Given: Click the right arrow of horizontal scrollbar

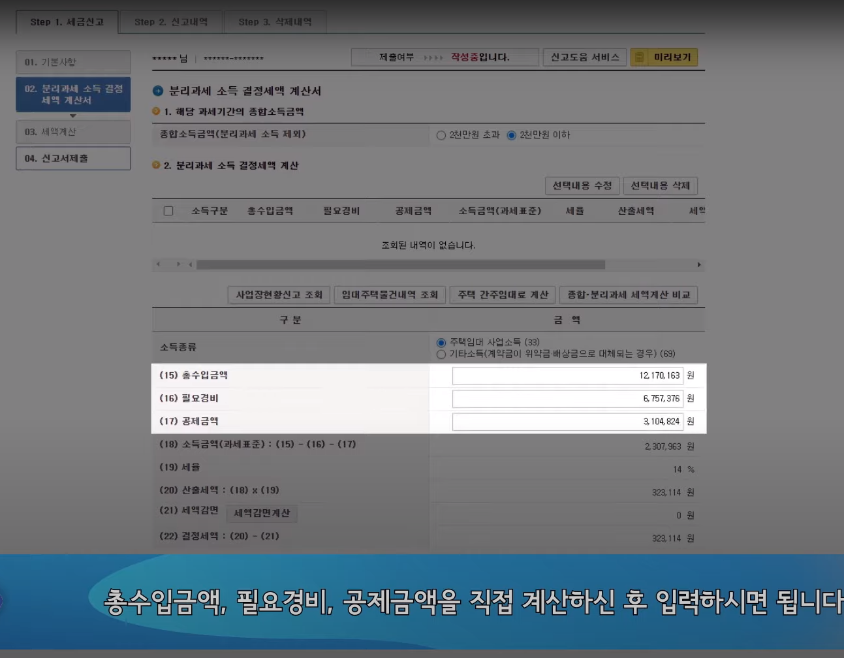Looking at the screenshot, I should (x=699, y=265).
